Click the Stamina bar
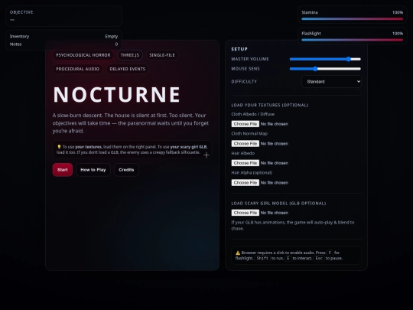413x310 pixels. tap(352, 19)
